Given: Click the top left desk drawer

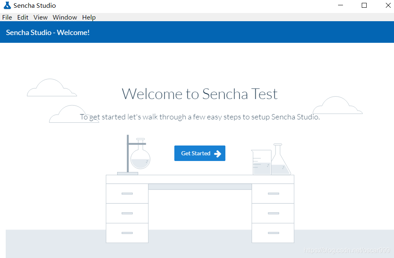Looking at the screenshot, I should point(127,194).
